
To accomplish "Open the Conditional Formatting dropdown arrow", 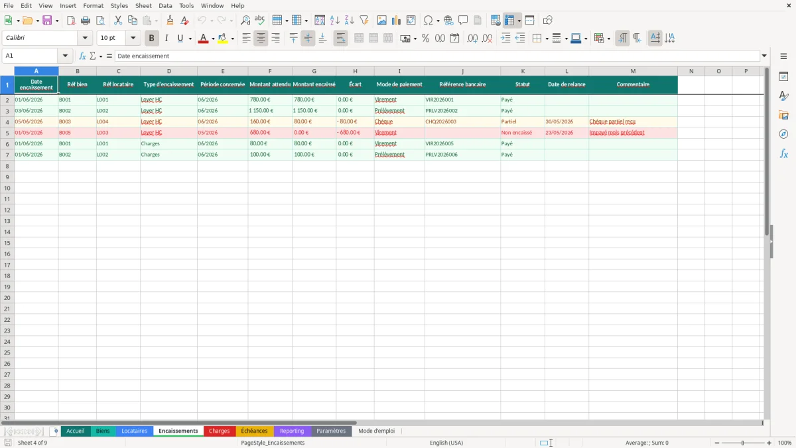I will point(608,38).
